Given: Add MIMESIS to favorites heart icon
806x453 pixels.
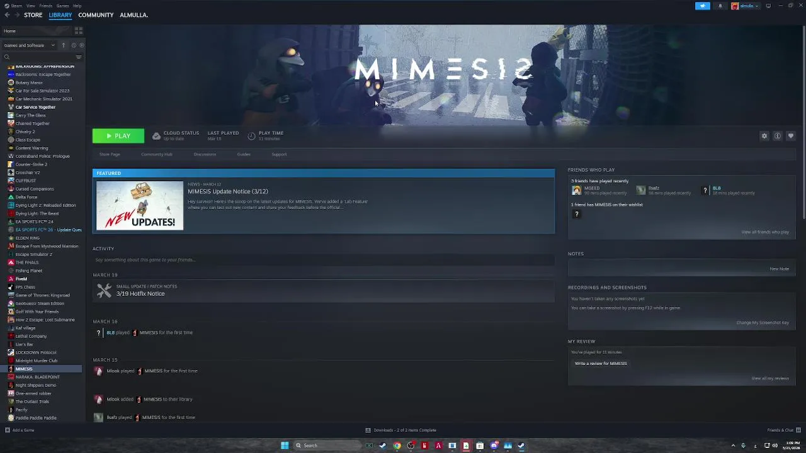Looking at the screenshot, I should coord(791,136).
